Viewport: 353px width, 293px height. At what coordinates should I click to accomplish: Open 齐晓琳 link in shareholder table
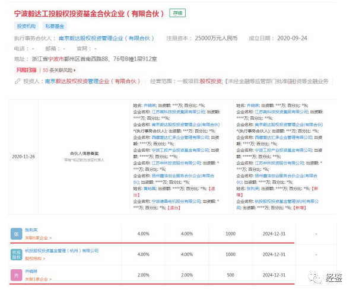[31, 271]
